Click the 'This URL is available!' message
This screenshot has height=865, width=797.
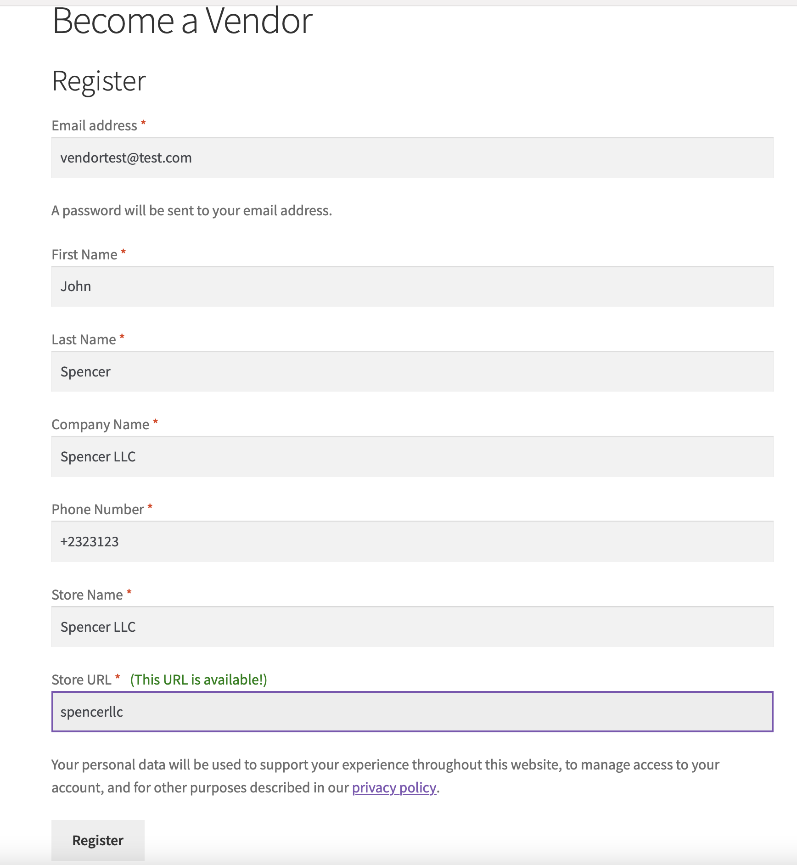(x=199, y=680)
